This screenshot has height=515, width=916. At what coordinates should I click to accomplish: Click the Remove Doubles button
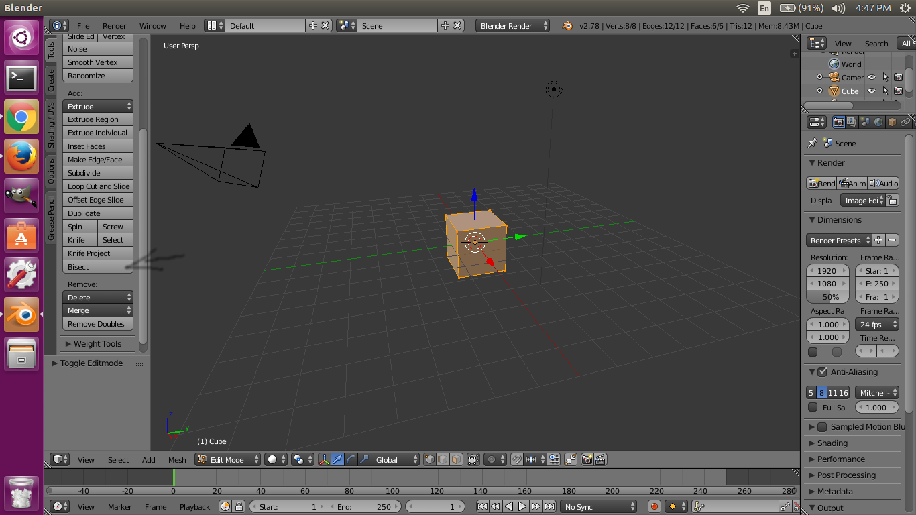pyautogui.click(x=98, y=324)
